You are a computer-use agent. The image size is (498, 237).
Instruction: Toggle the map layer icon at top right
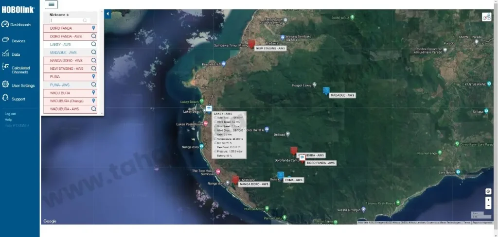coord(486,17)
